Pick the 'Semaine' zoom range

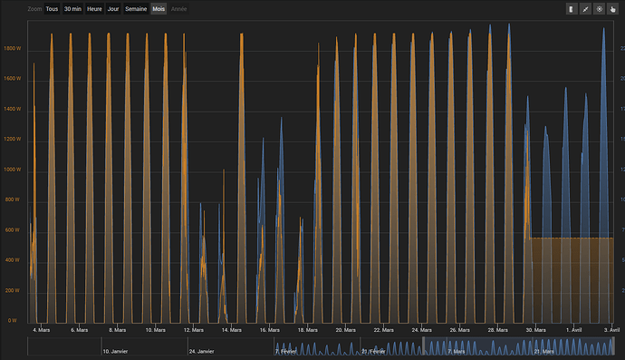(136, 9)
